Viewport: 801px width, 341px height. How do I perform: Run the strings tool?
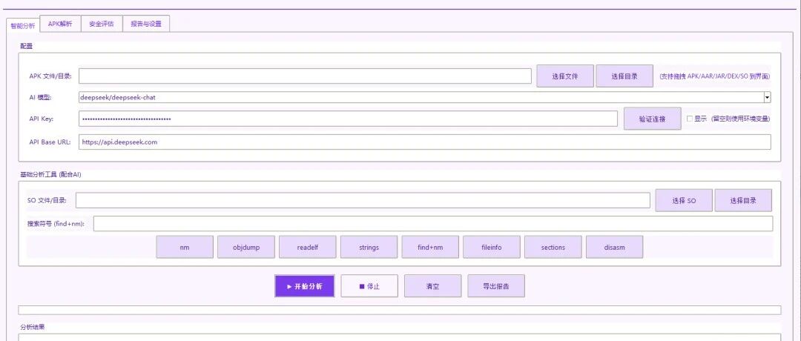click(x=369, y=247)
